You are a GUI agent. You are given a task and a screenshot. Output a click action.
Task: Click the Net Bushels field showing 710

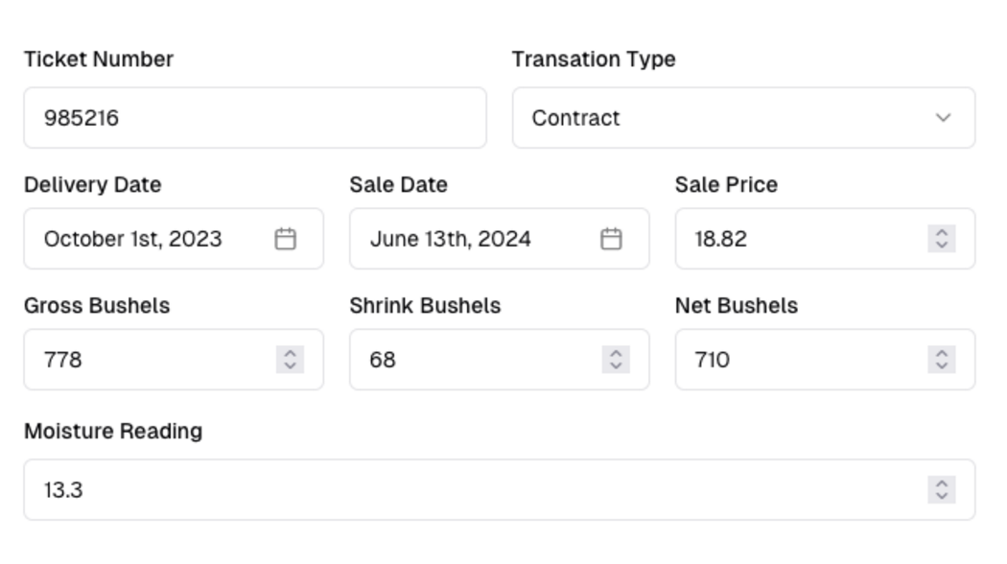tap(796, 360)
